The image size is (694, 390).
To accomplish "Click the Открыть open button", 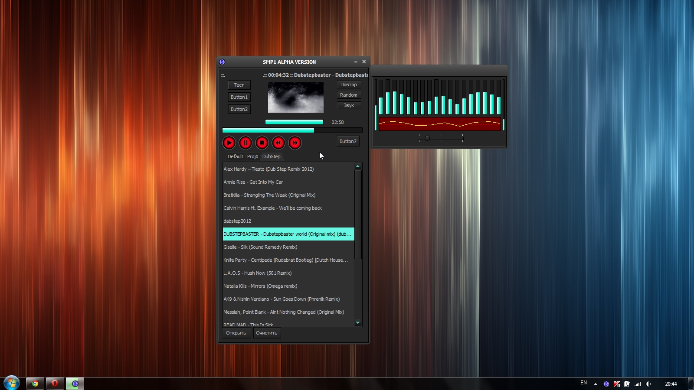I will click(236, 333).
